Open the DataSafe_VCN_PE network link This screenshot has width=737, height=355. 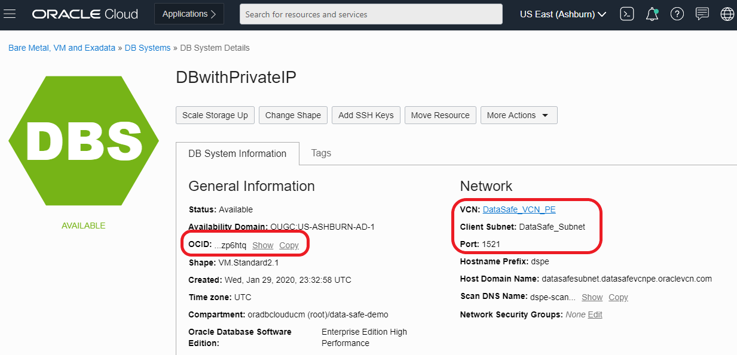(x=519, y=209)
